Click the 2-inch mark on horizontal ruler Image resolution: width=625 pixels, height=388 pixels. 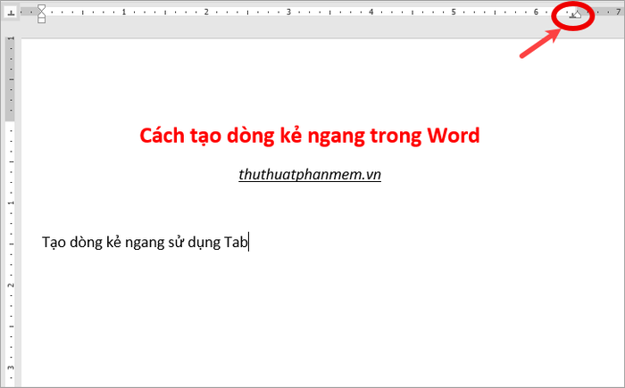pos(205,12)
